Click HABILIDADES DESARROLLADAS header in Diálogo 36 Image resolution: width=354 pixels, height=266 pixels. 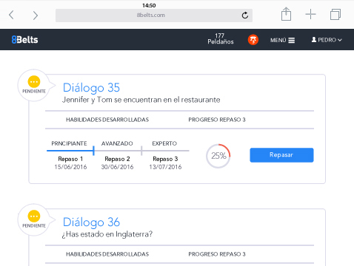(107, 254)
